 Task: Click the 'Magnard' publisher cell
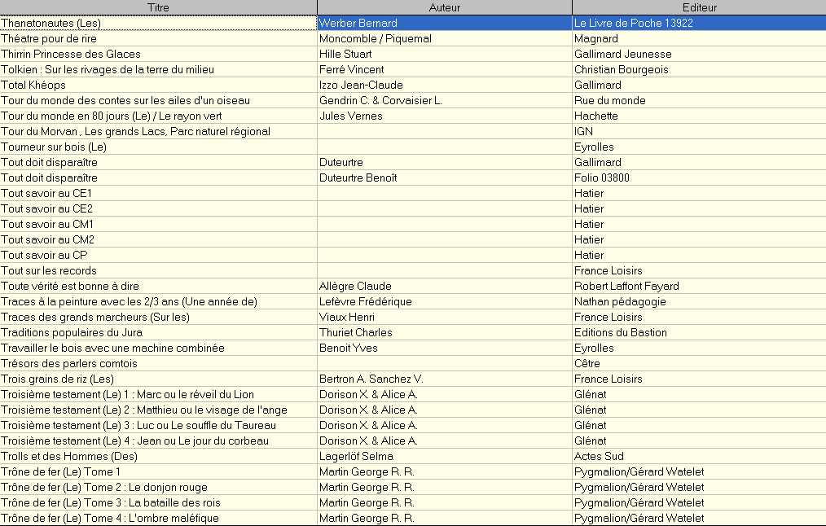click(699, 38)
